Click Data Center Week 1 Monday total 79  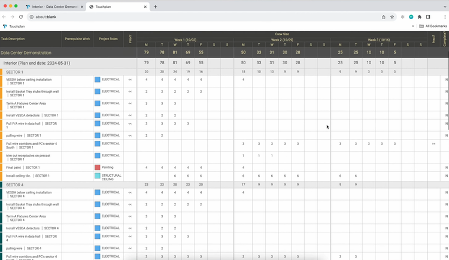click(146, 53)
